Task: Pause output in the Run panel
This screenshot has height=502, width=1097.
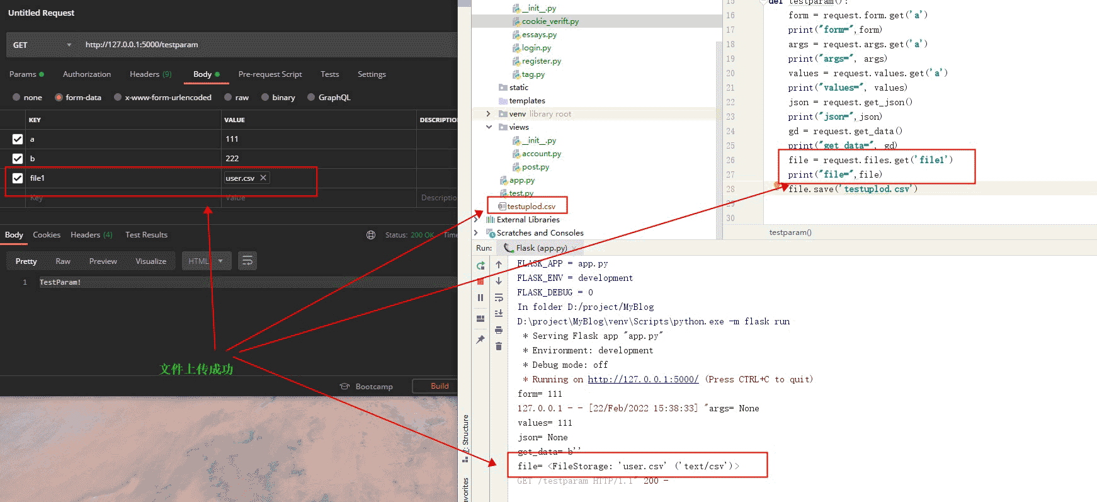Action: [x=480, y=297]
